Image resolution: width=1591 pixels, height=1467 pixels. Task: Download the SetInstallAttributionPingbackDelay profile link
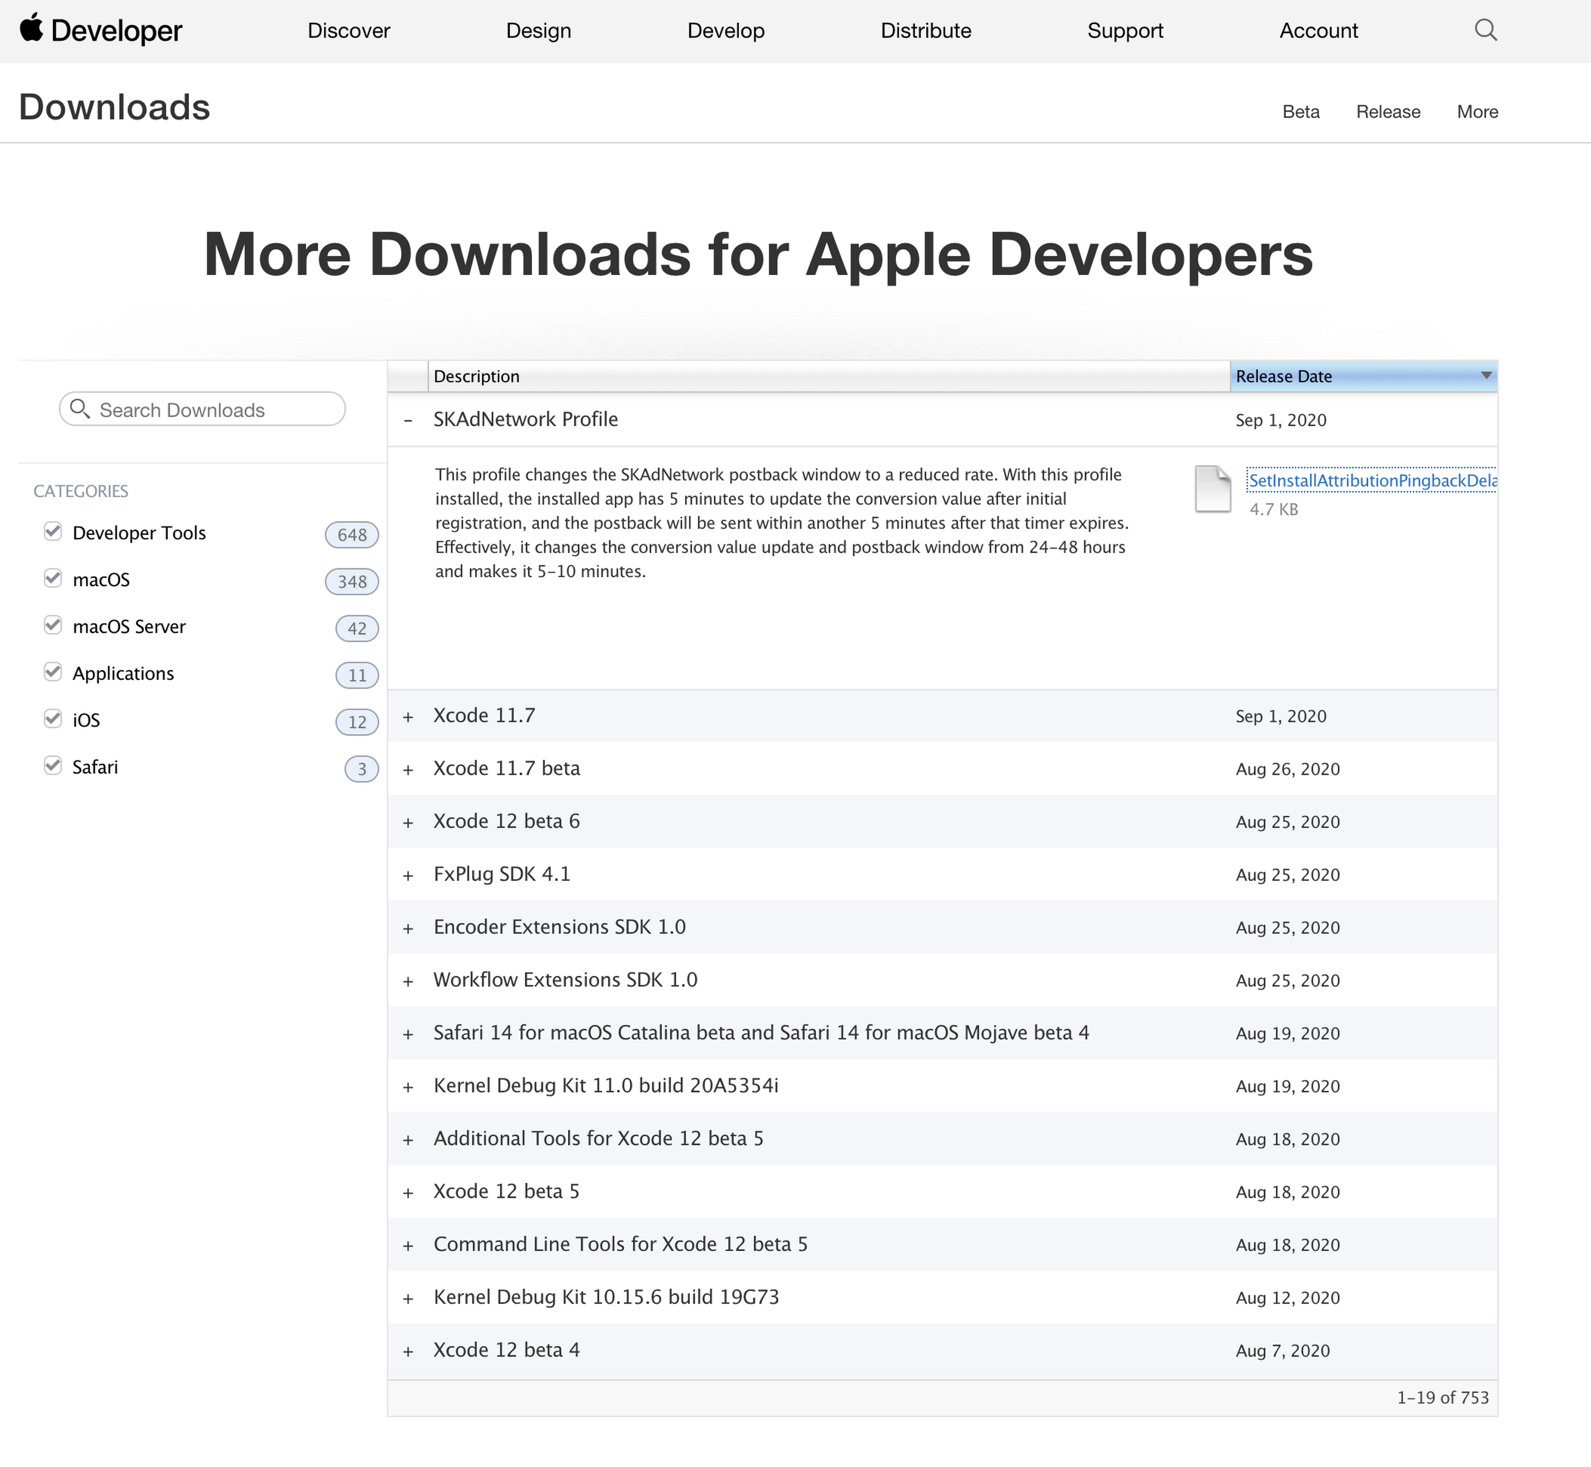coord(1372,481)
